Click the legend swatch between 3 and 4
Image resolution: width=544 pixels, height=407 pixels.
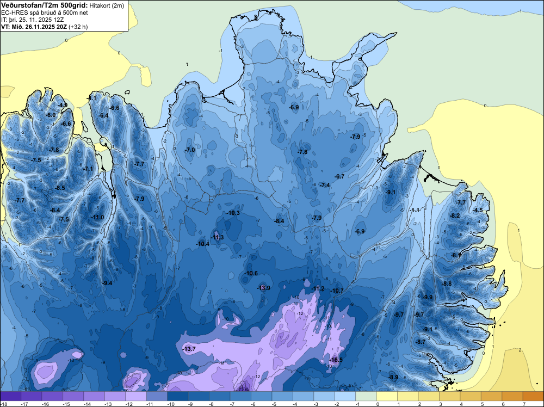point(450,396)
